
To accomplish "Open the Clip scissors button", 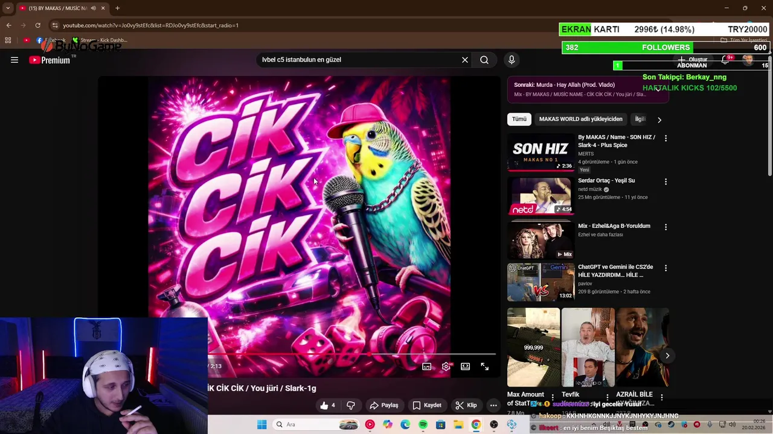I will (466, 405).
